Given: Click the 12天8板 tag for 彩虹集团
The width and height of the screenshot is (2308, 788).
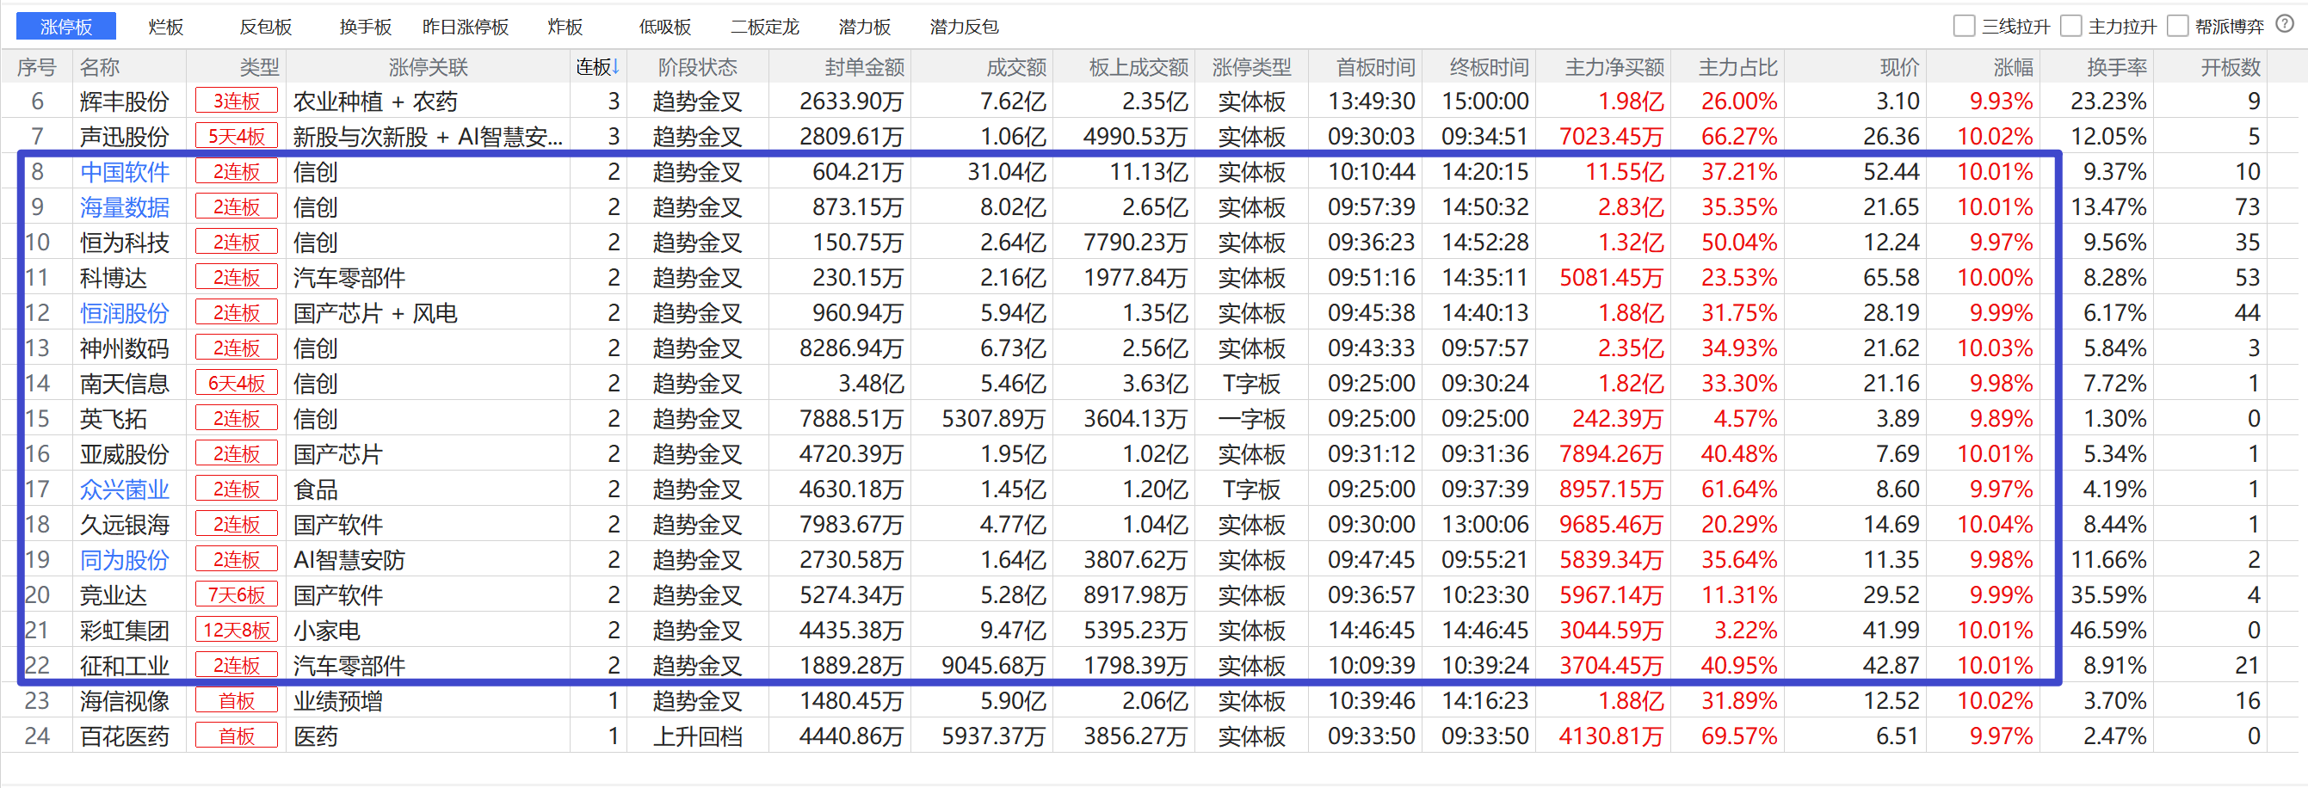Looking at the screenshot, I should coord(237,631).
